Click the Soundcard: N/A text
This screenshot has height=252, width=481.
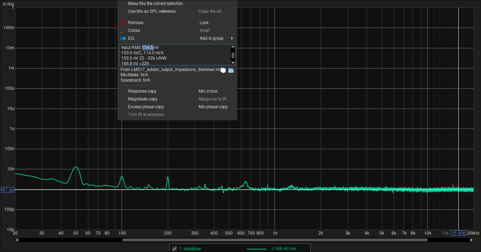pos(135,80)
